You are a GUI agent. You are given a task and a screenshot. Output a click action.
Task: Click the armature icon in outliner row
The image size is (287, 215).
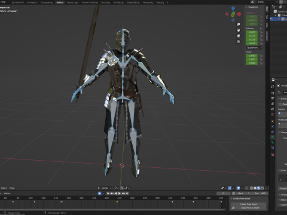tap(283, 19)
